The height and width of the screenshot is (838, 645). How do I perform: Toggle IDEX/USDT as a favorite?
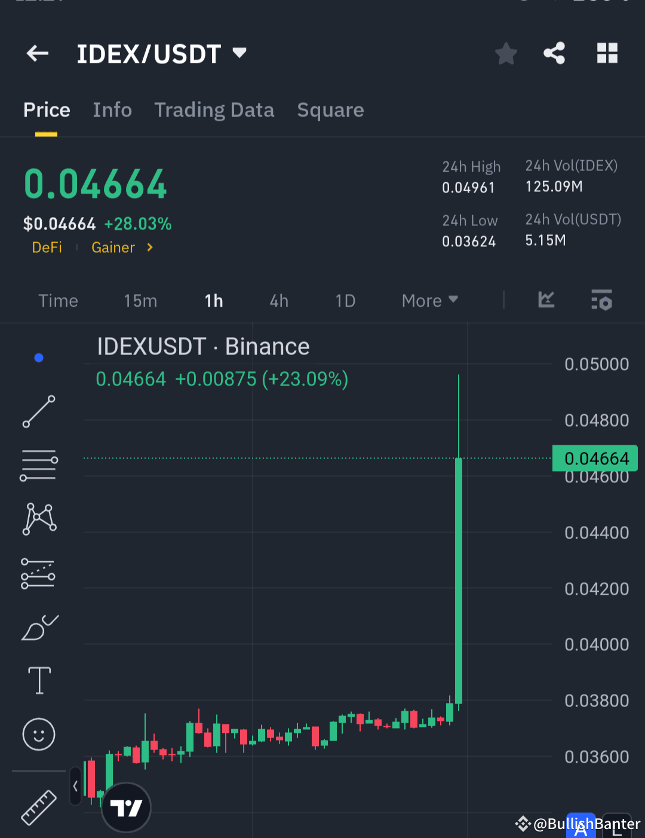(506, 53)
